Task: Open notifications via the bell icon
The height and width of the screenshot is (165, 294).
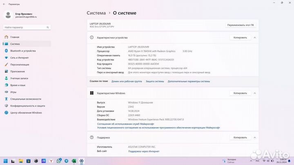Action: 289,161
